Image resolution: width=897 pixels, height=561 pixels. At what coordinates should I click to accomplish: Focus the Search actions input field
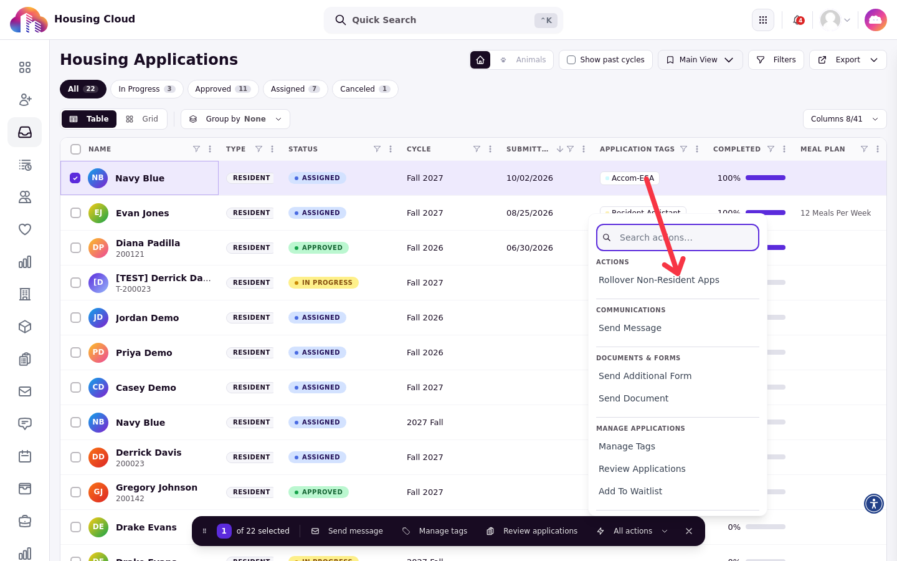tap(678, 237)
